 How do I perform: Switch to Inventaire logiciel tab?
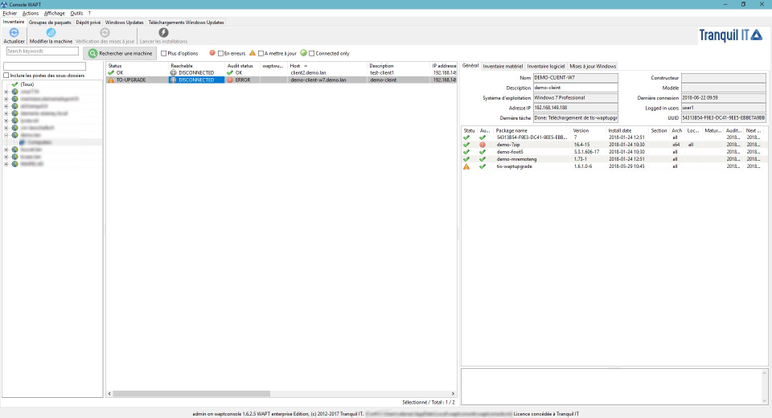tap(546, 66)
